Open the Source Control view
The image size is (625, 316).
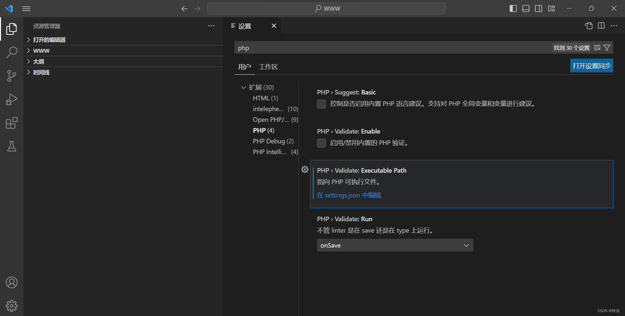pos(12,76)
